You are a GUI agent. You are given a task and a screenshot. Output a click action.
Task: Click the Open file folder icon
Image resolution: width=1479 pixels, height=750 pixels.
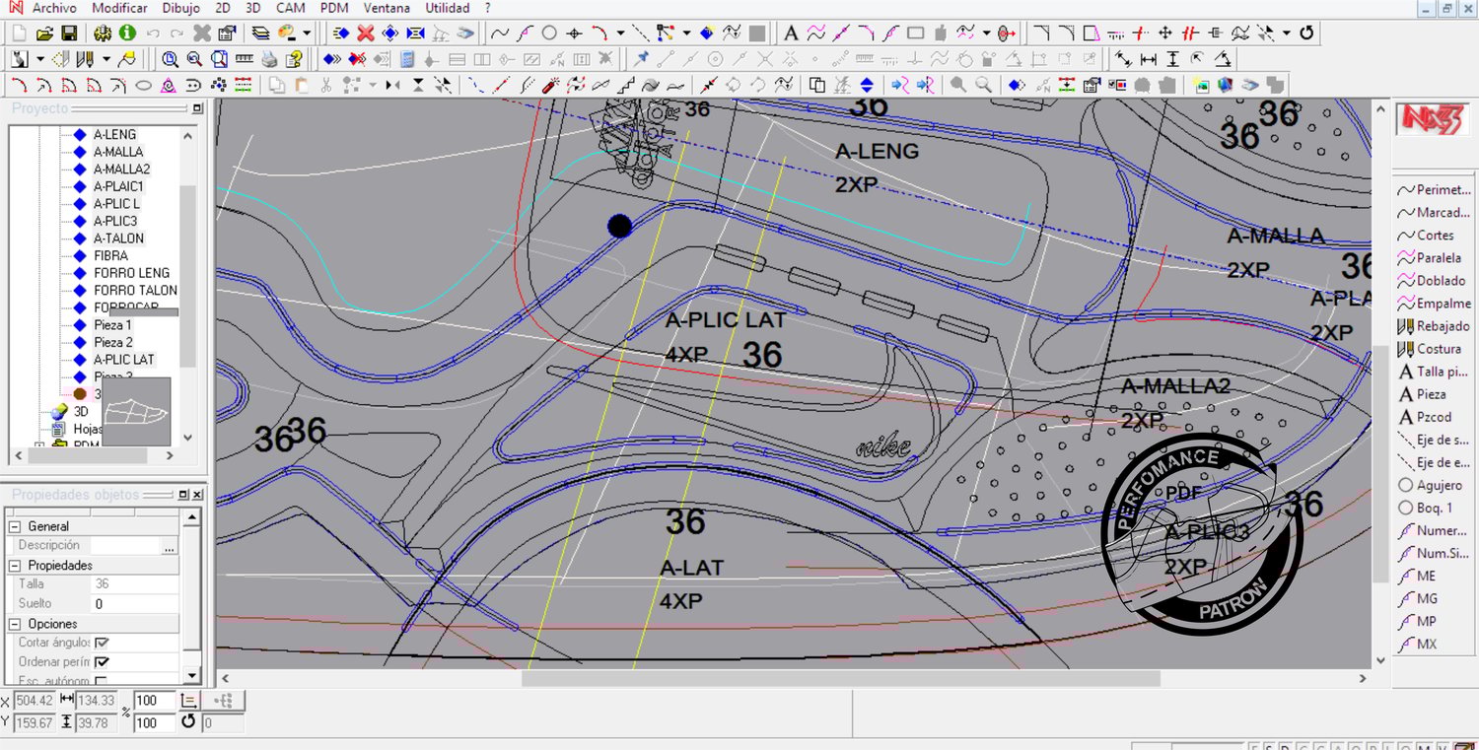click(x=44, y=34)
